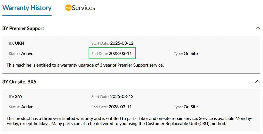Click the Premier Support ID UKN

(x=19, y=43)
